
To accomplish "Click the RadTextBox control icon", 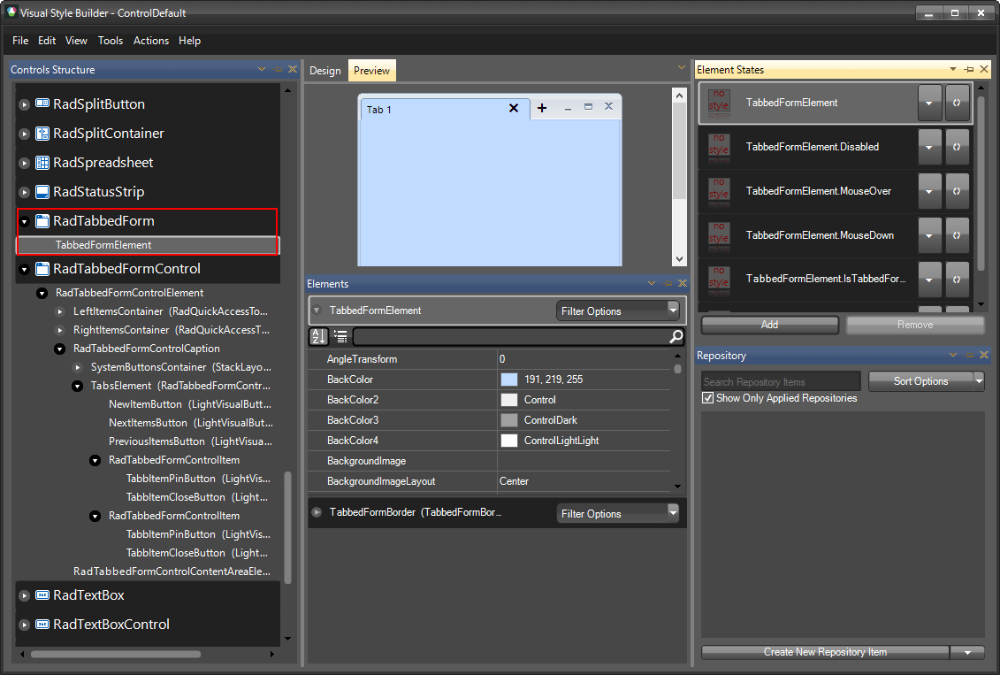I will pyautogui.click(x=42, y=595).
